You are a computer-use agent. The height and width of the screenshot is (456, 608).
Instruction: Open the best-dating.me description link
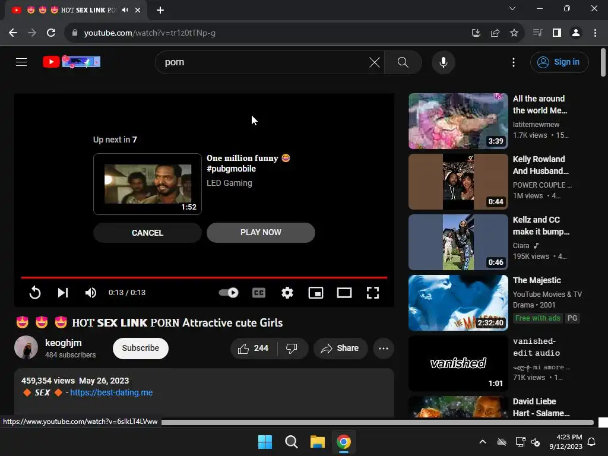[x=111, y=392]
